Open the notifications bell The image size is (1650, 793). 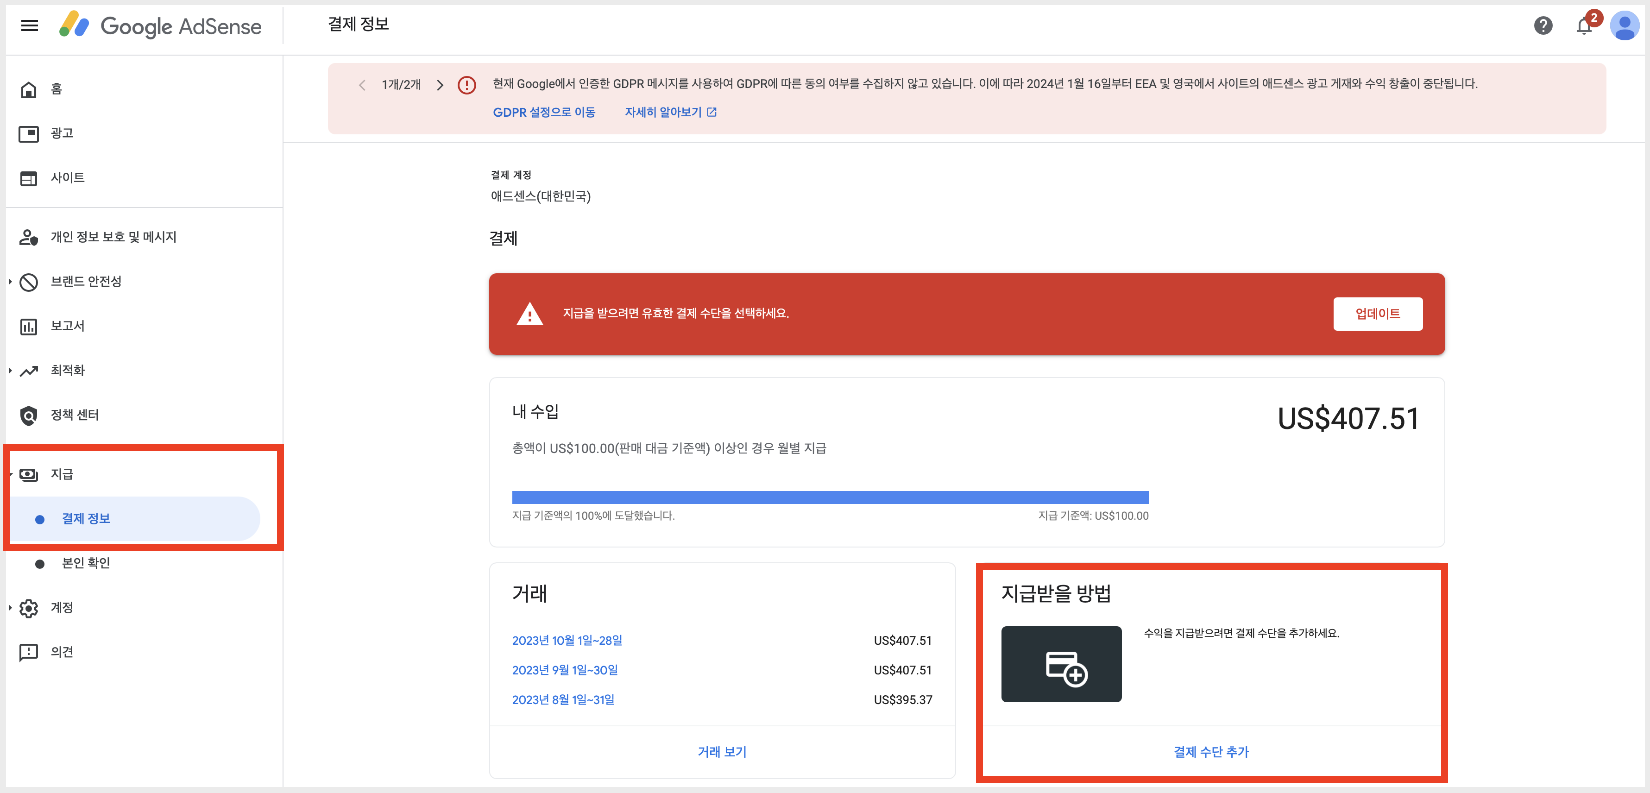coord(1584,26)
